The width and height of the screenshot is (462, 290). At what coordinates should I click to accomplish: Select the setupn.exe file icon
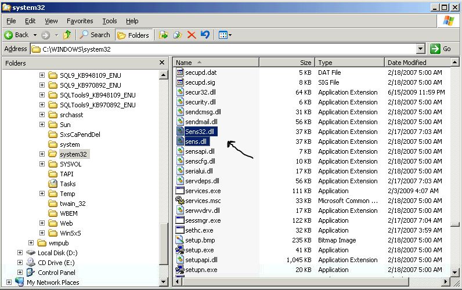pos(180,269)
